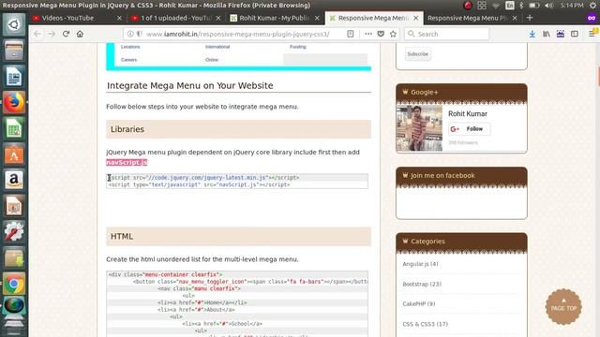
Task: Open Amazon launcher in the dock
Action: (x=14, y=180)
